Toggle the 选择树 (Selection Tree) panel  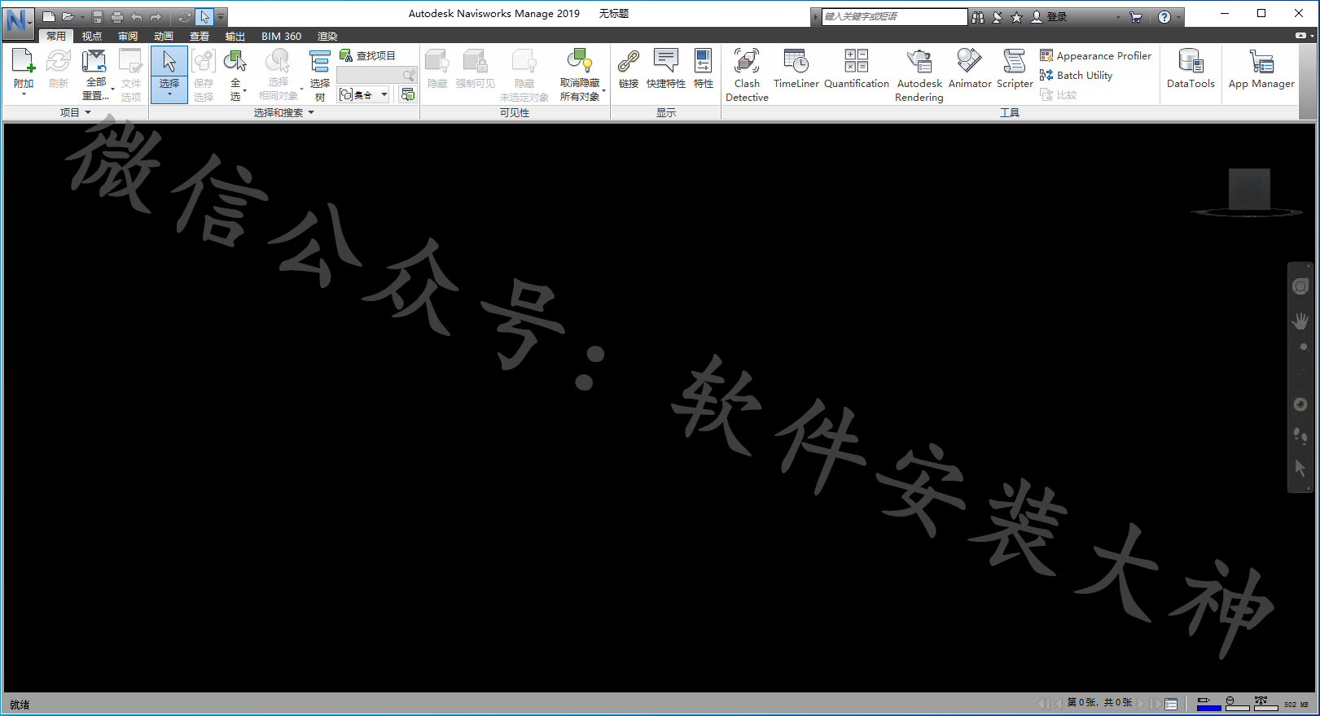[320, 75]
